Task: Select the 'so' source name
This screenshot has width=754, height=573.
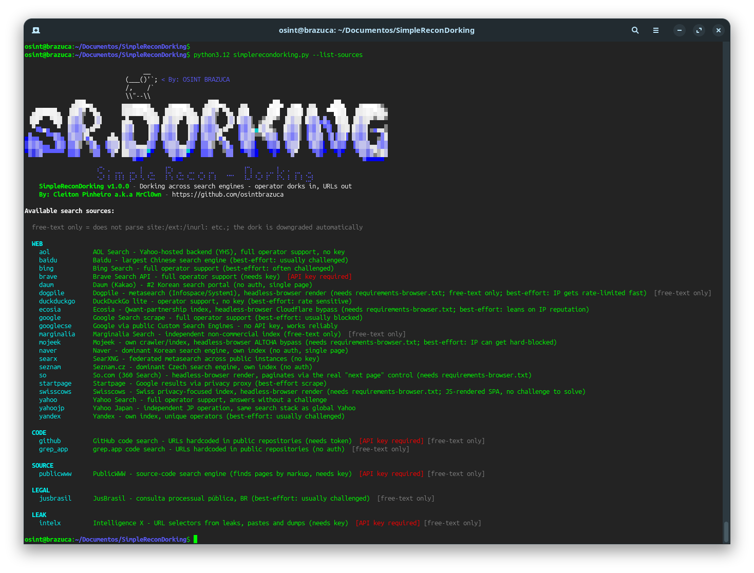Action: [x=43, y=375]
